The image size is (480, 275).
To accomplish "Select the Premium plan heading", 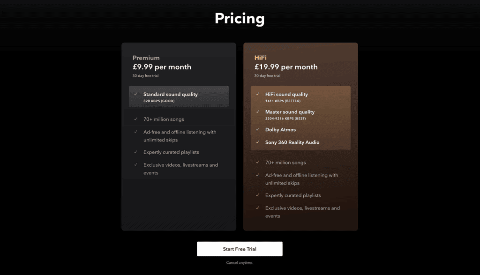I will click(x=146, y=58).
